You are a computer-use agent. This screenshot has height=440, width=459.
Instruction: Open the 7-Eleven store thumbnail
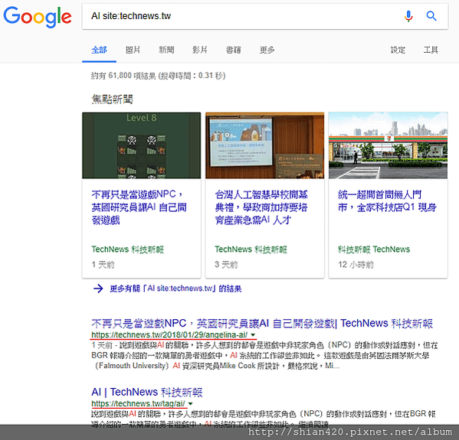[x=389, y=145]
